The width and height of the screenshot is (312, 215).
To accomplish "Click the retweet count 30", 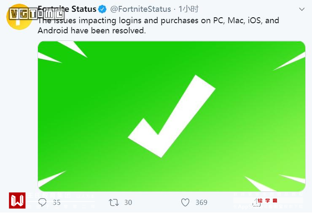I will pos(128,202).
